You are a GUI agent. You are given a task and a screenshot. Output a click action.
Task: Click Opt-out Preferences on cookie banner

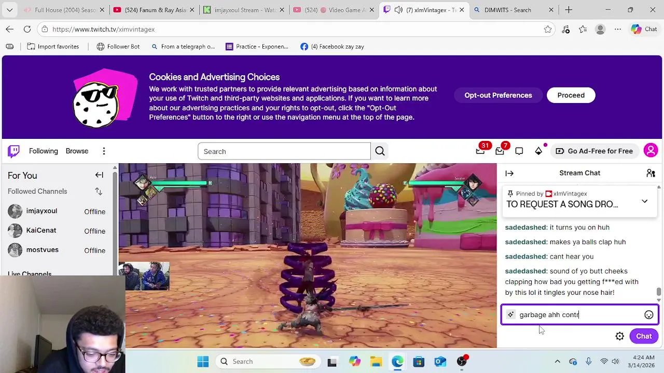(498, 95)
